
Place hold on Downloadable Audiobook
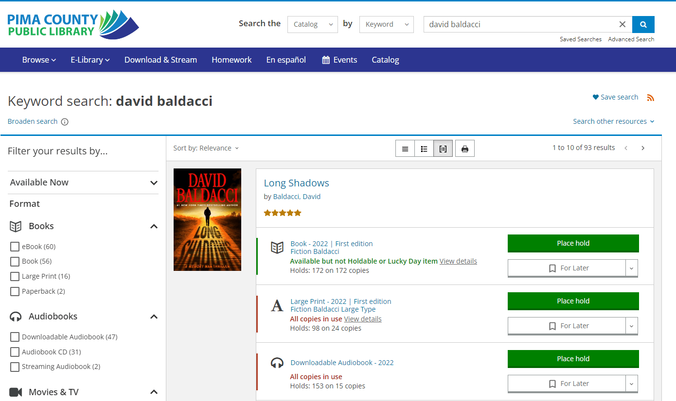click(x=573, y=359)
